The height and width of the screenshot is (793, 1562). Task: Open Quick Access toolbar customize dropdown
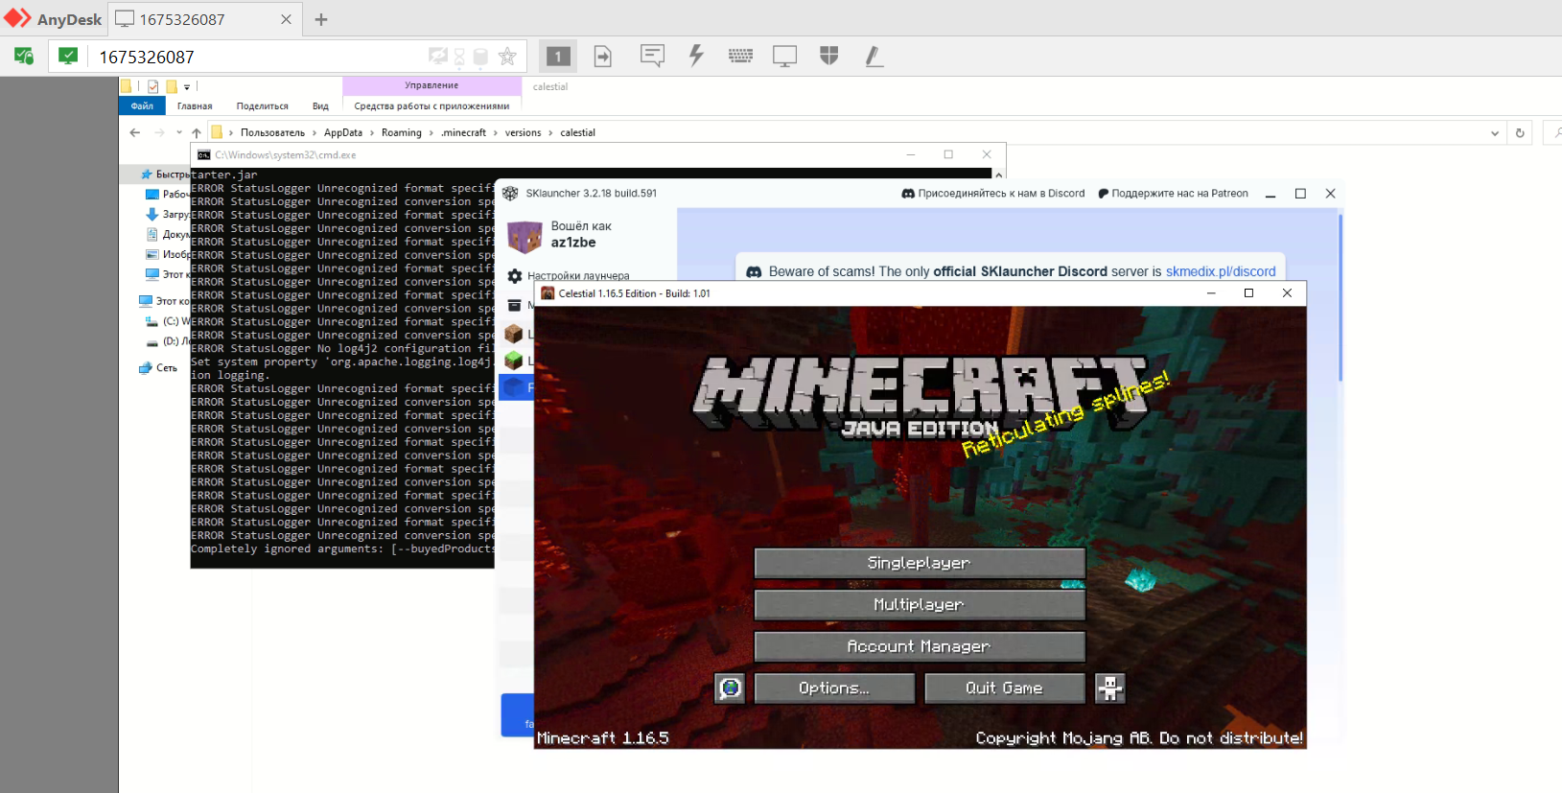187,86
